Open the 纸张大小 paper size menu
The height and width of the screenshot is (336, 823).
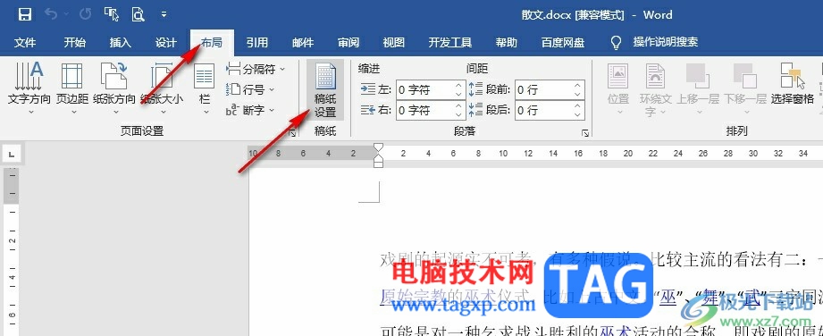162,88
